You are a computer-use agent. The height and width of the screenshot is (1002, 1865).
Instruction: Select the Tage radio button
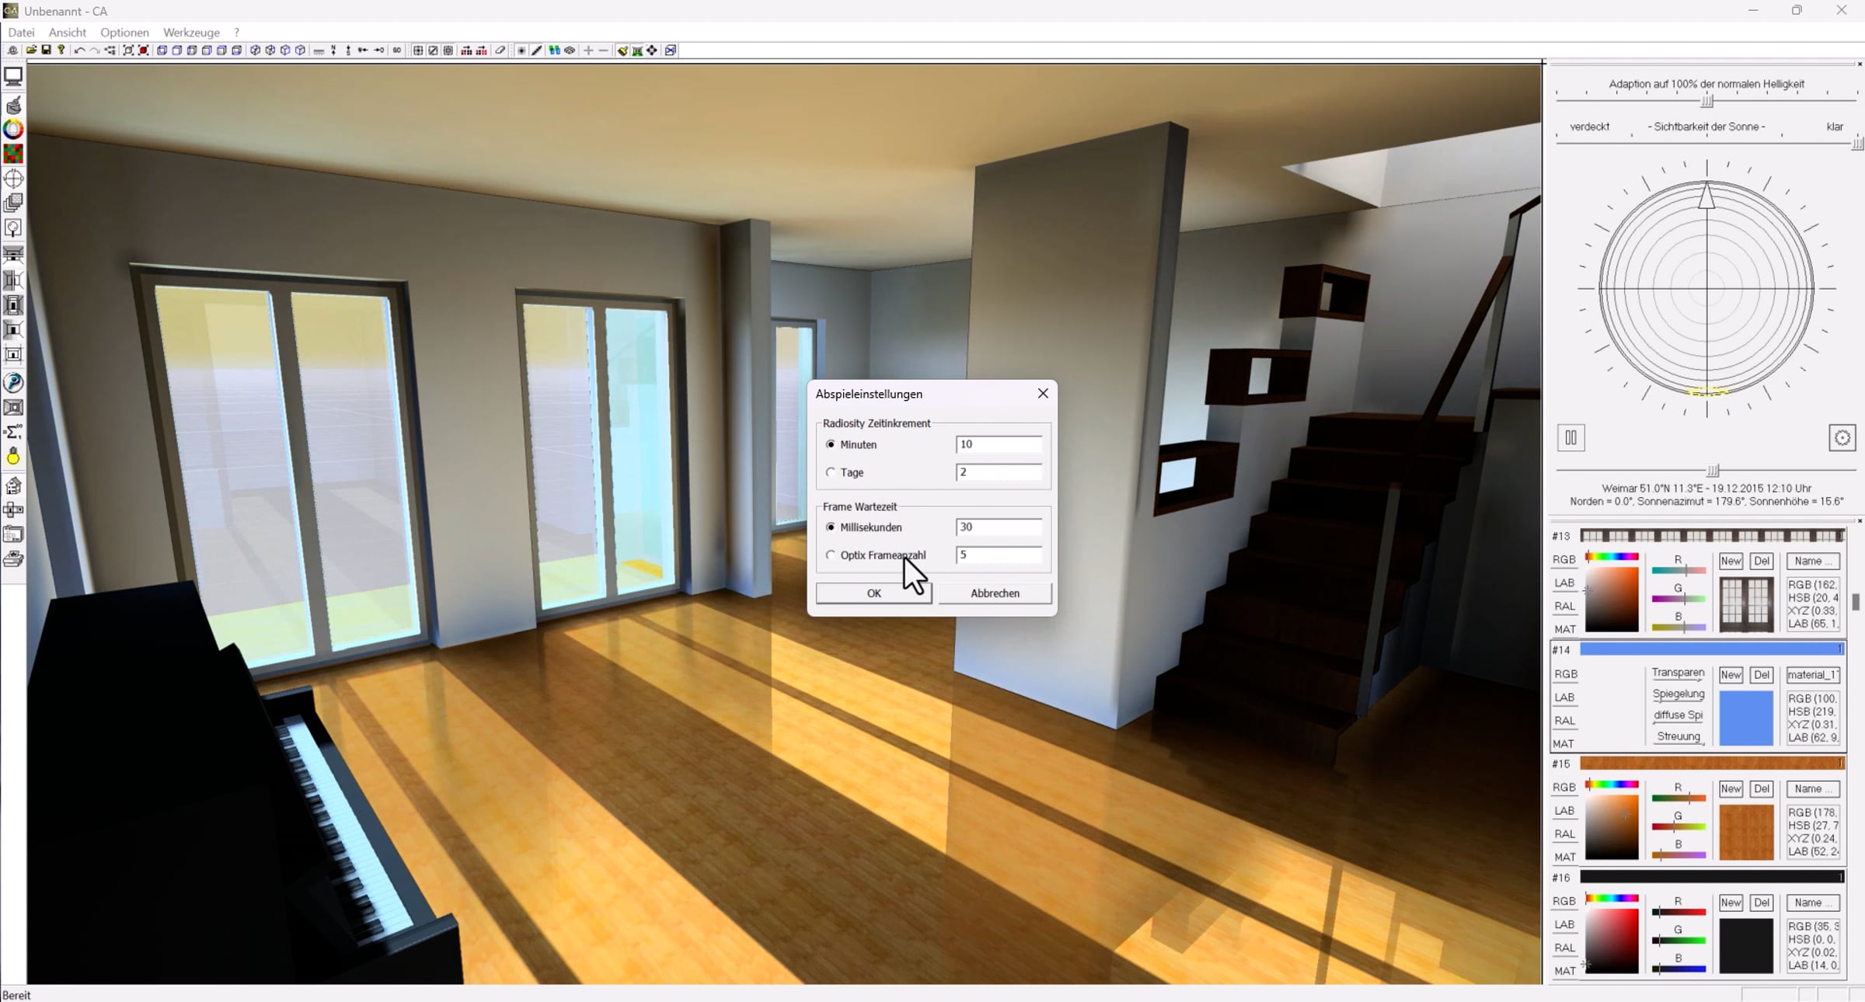coord(831,472)
